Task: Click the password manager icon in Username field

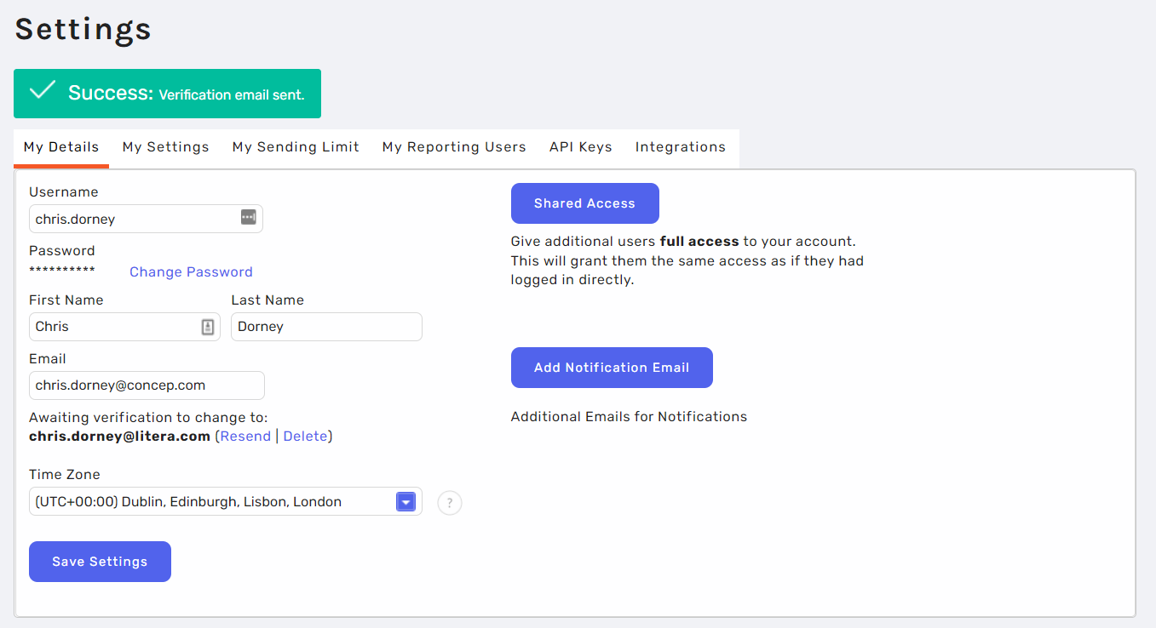Action: 248,217
